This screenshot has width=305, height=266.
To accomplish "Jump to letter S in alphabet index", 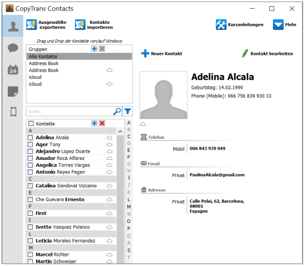I will click(129, 250).
